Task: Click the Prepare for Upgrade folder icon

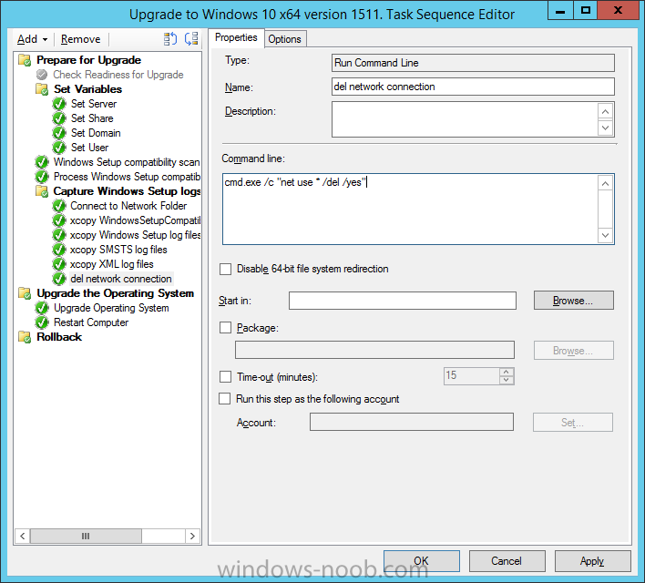Action: click(25, 60)
